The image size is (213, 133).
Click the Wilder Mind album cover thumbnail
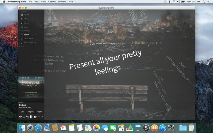pos(31,89)
